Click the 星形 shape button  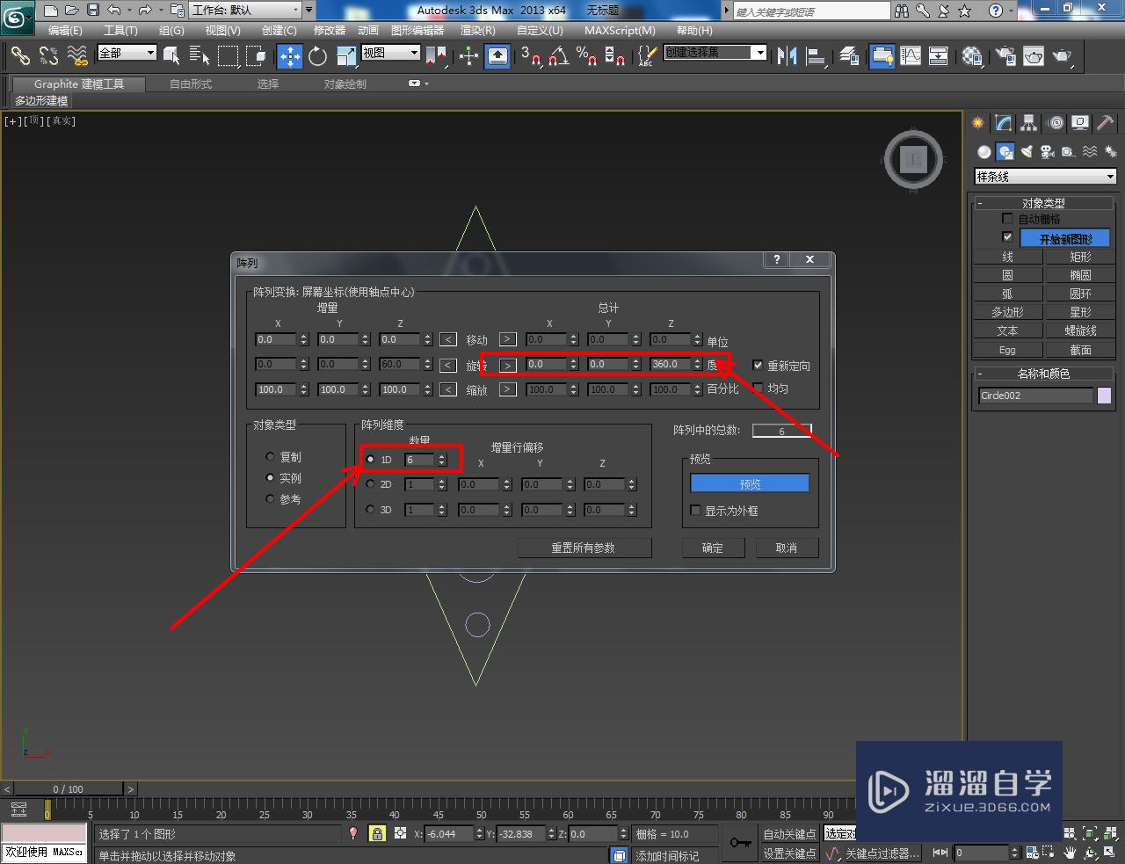coord(1080,312)
